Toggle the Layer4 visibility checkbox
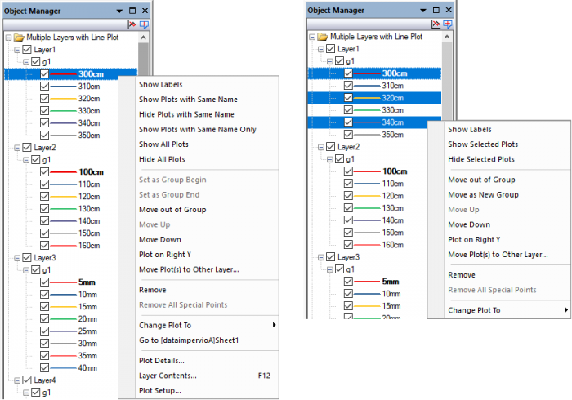Screen dimensions: 572x400 tap(26, 380)
